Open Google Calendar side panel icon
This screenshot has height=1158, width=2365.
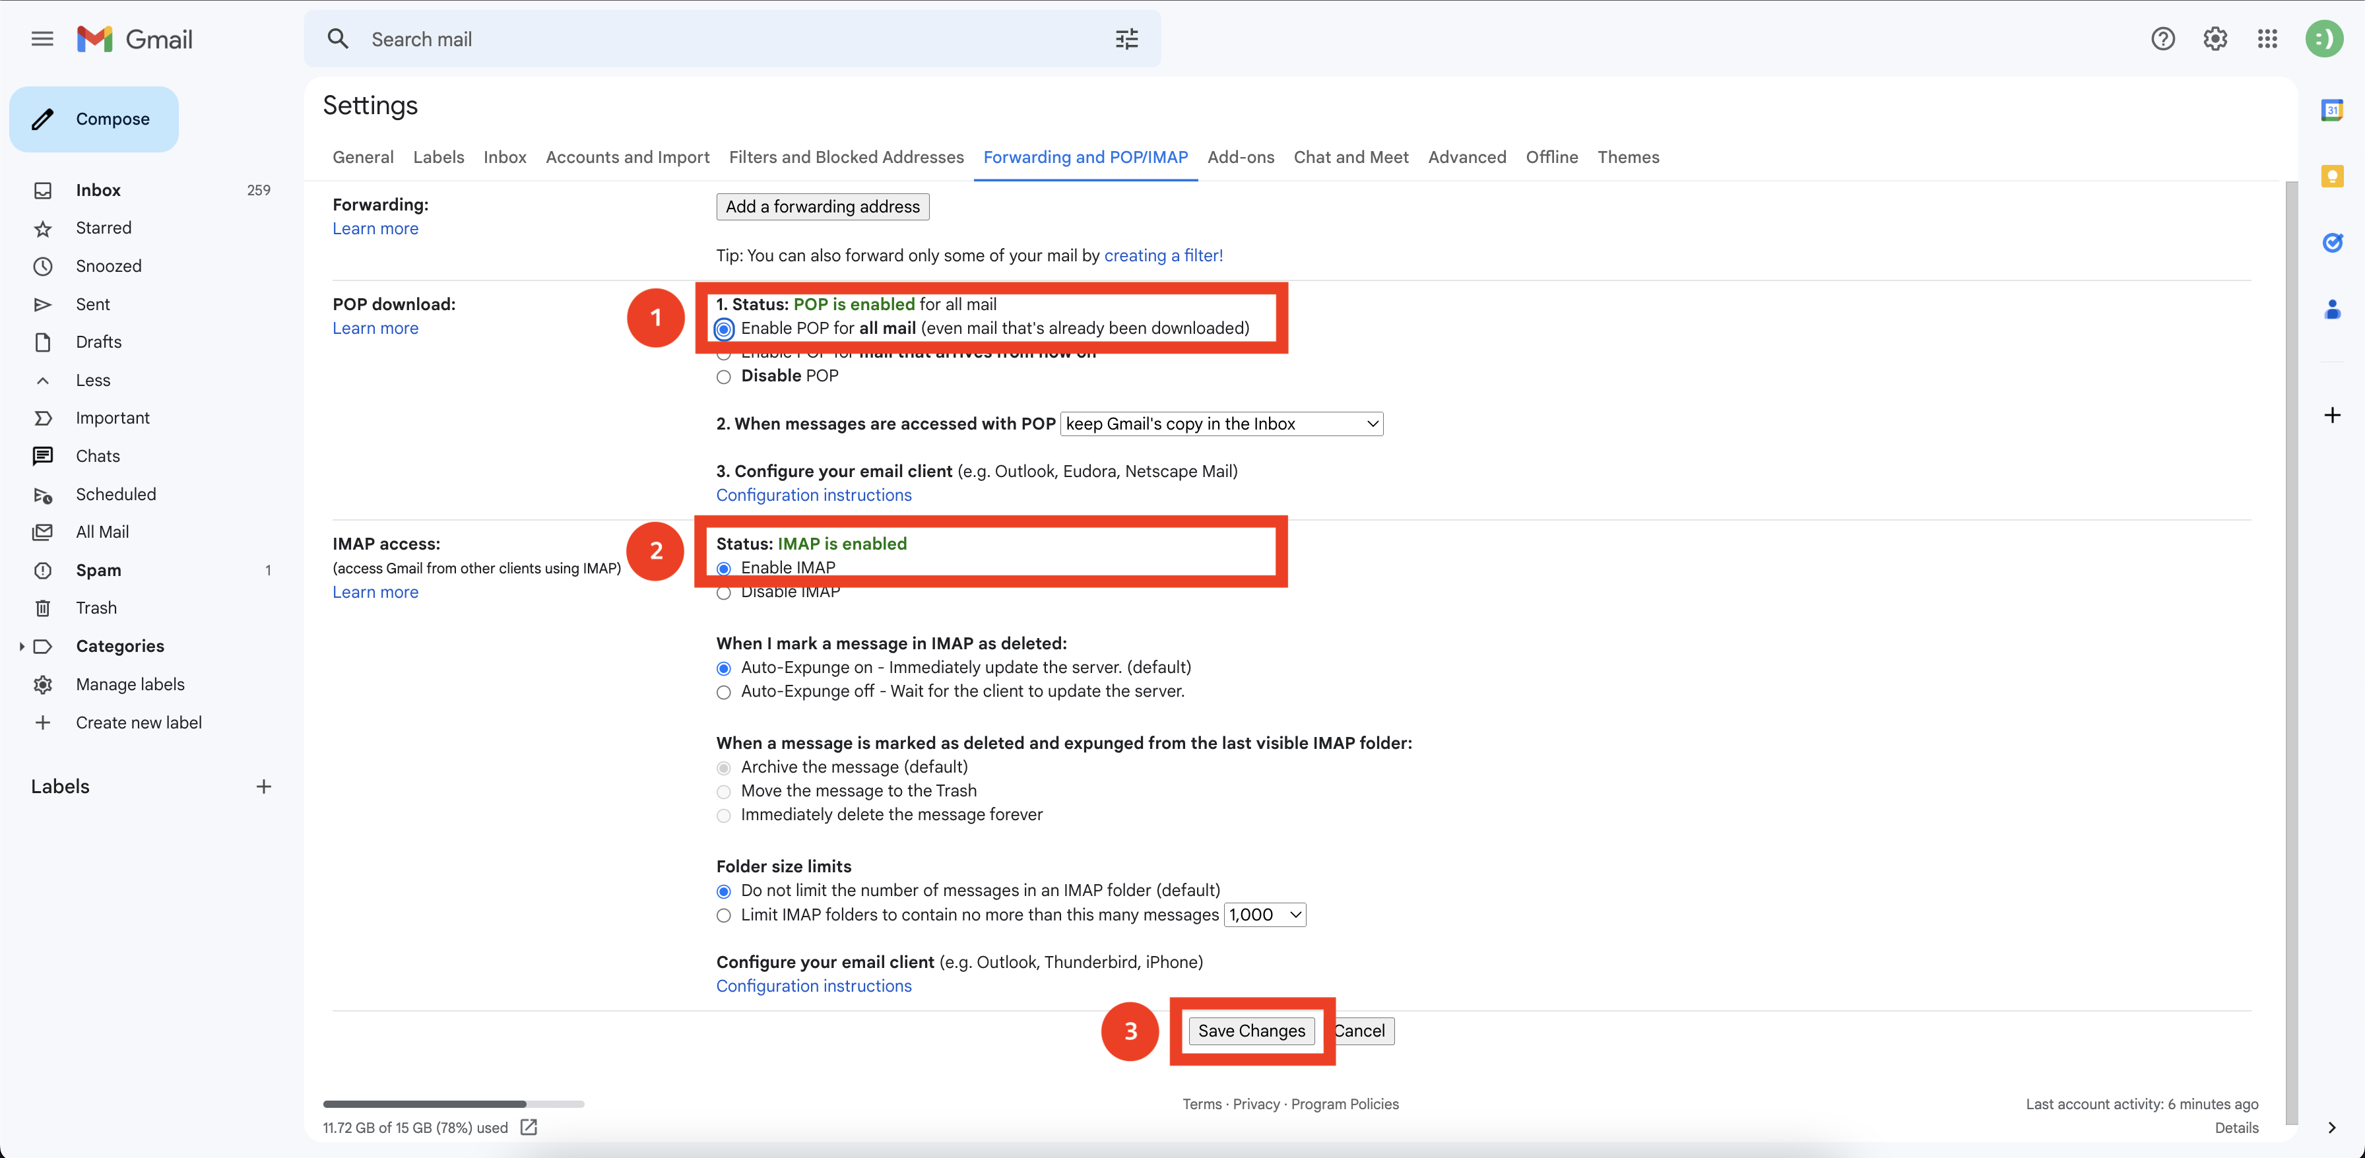[x=2331, y=110]
